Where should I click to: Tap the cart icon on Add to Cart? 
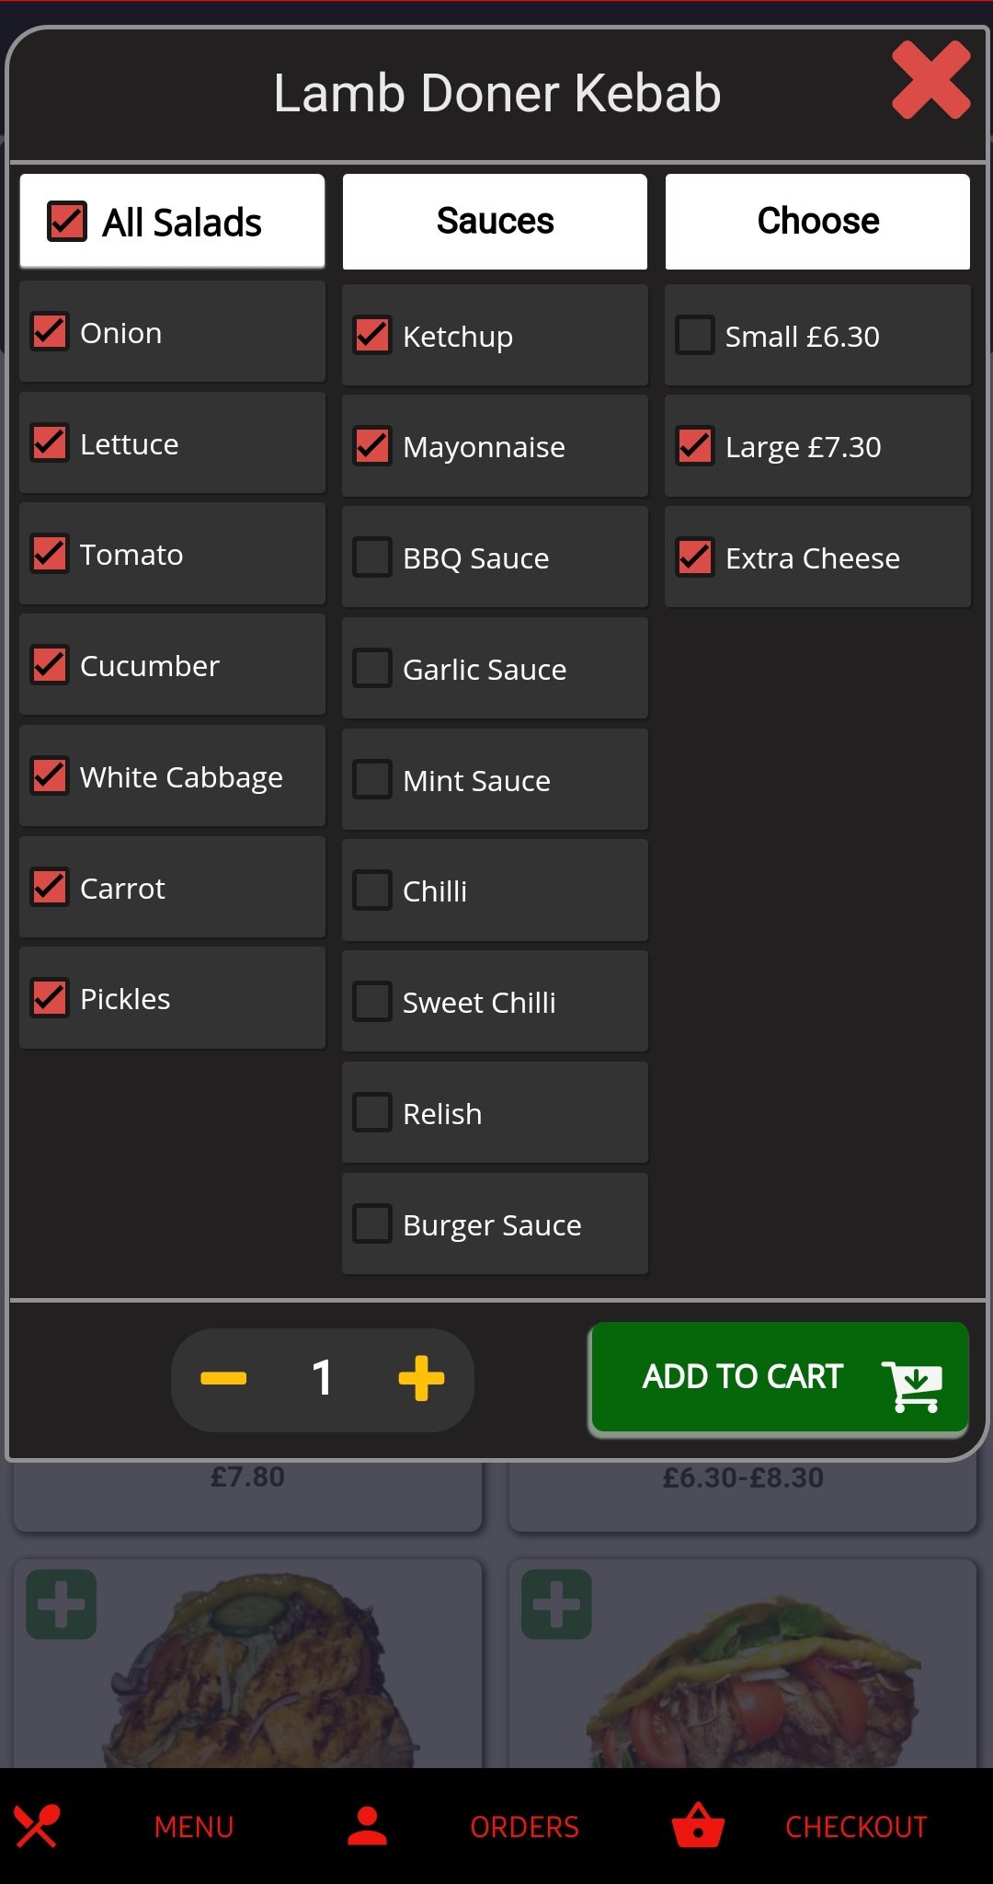[912, 1384]
